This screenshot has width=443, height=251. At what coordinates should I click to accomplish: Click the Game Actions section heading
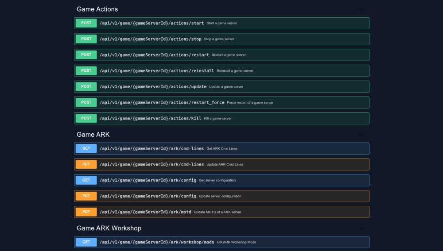pos(97,9)
